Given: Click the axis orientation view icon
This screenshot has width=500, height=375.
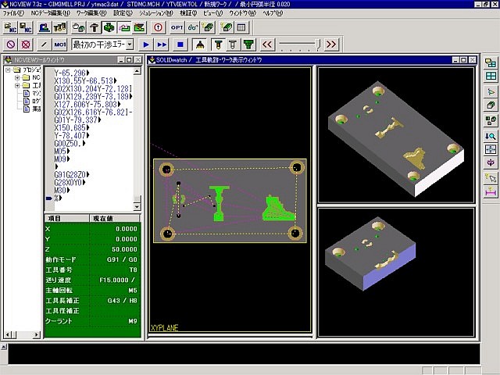Looking at the screenshot, I should click(491, 92).
